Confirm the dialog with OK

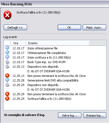(69, 28)
